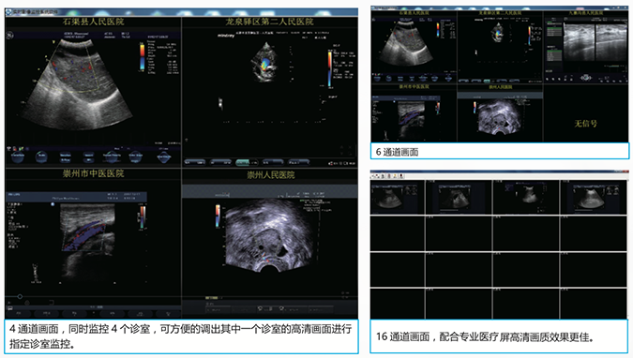Open the fourth ultrasound thumbnail in the 16-channel top row
Screen dimensions: 633x358
(x=594, y=198)
